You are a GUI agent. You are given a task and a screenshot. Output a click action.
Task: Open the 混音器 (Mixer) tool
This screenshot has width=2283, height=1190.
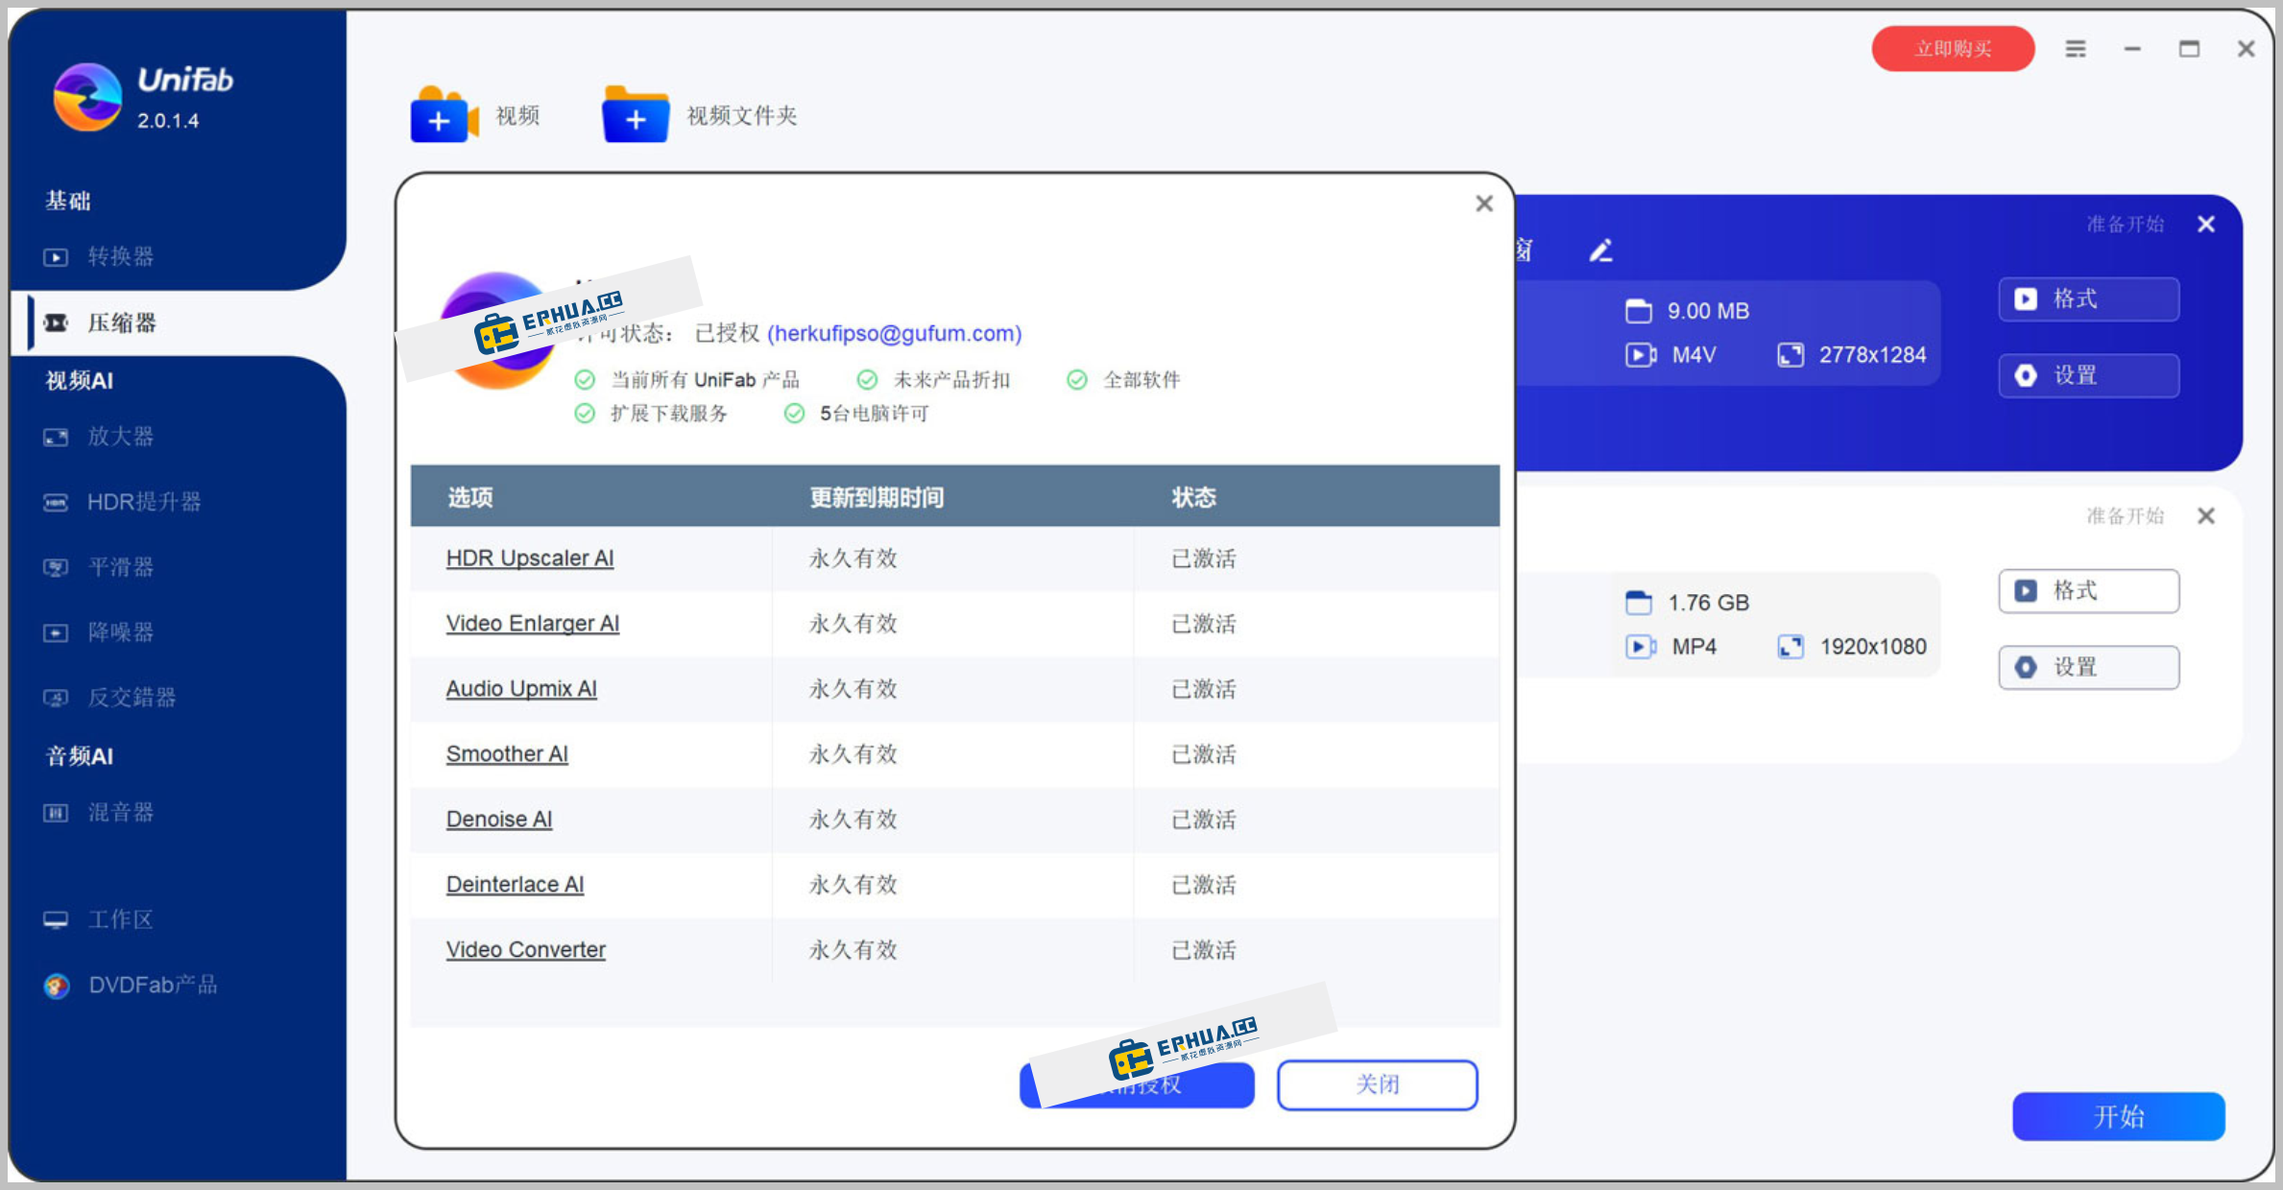pyautogui.click(x=120, y=812)
